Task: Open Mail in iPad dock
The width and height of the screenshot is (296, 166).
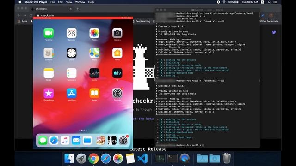Action: pyautogui.click(x=76, y=140)
